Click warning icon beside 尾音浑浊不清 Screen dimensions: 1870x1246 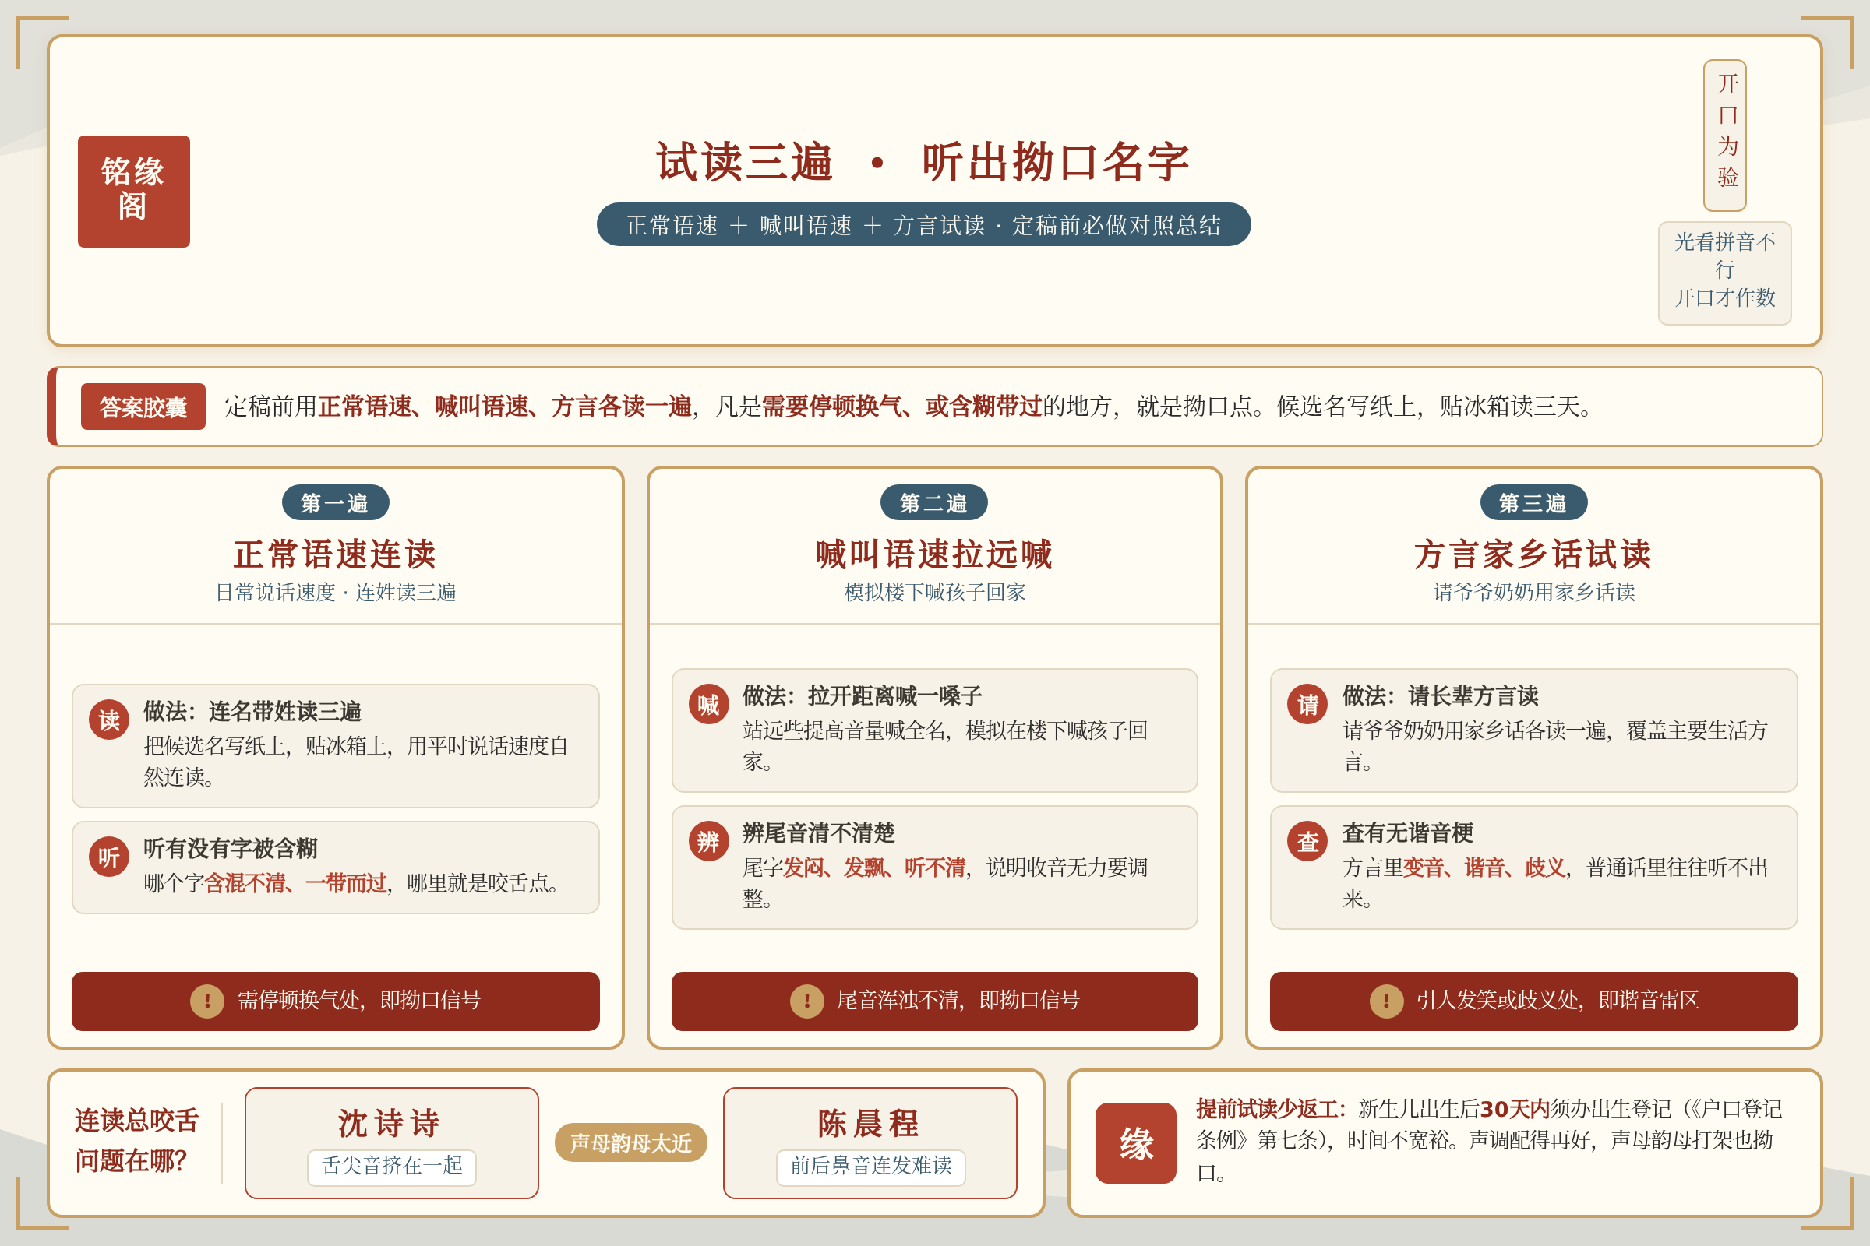coord(806,1001)
